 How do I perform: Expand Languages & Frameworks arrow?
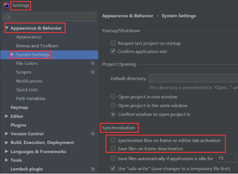pos(7,151)
